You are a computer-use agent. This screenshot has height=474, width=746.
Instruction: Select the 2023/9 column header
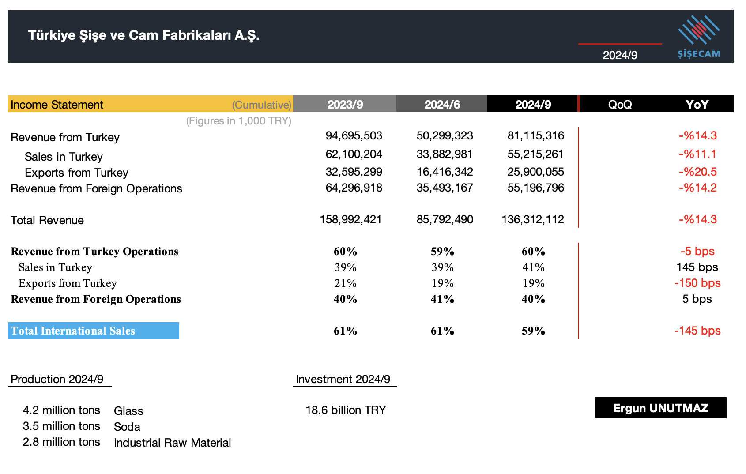tap(345, 105)
